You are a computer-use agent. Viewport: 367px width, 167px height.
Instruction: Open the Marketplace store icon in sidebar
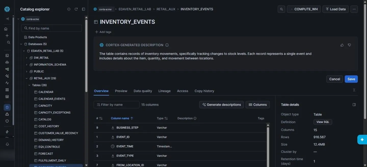pyautogui.click(x=7, y=97)
